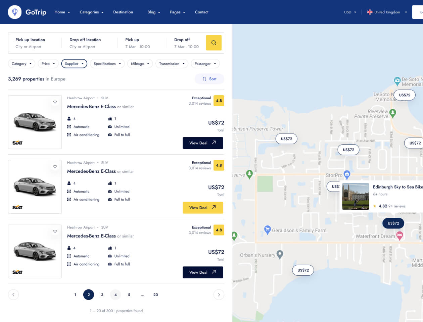423x322 pixels.
Task: Open the Transmission filter dropdown
Action: point(172,64)
